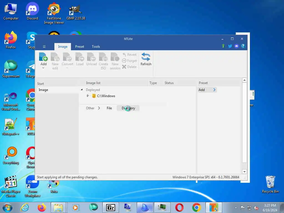284x213 pixels.
Task: Click the Convert ribbon icon
Action: pyautogui.click(x=67, y=60)
